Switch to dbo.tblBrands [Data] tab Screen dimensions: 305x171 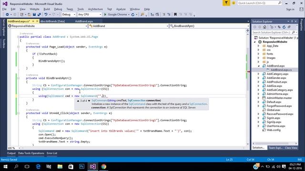52,21
